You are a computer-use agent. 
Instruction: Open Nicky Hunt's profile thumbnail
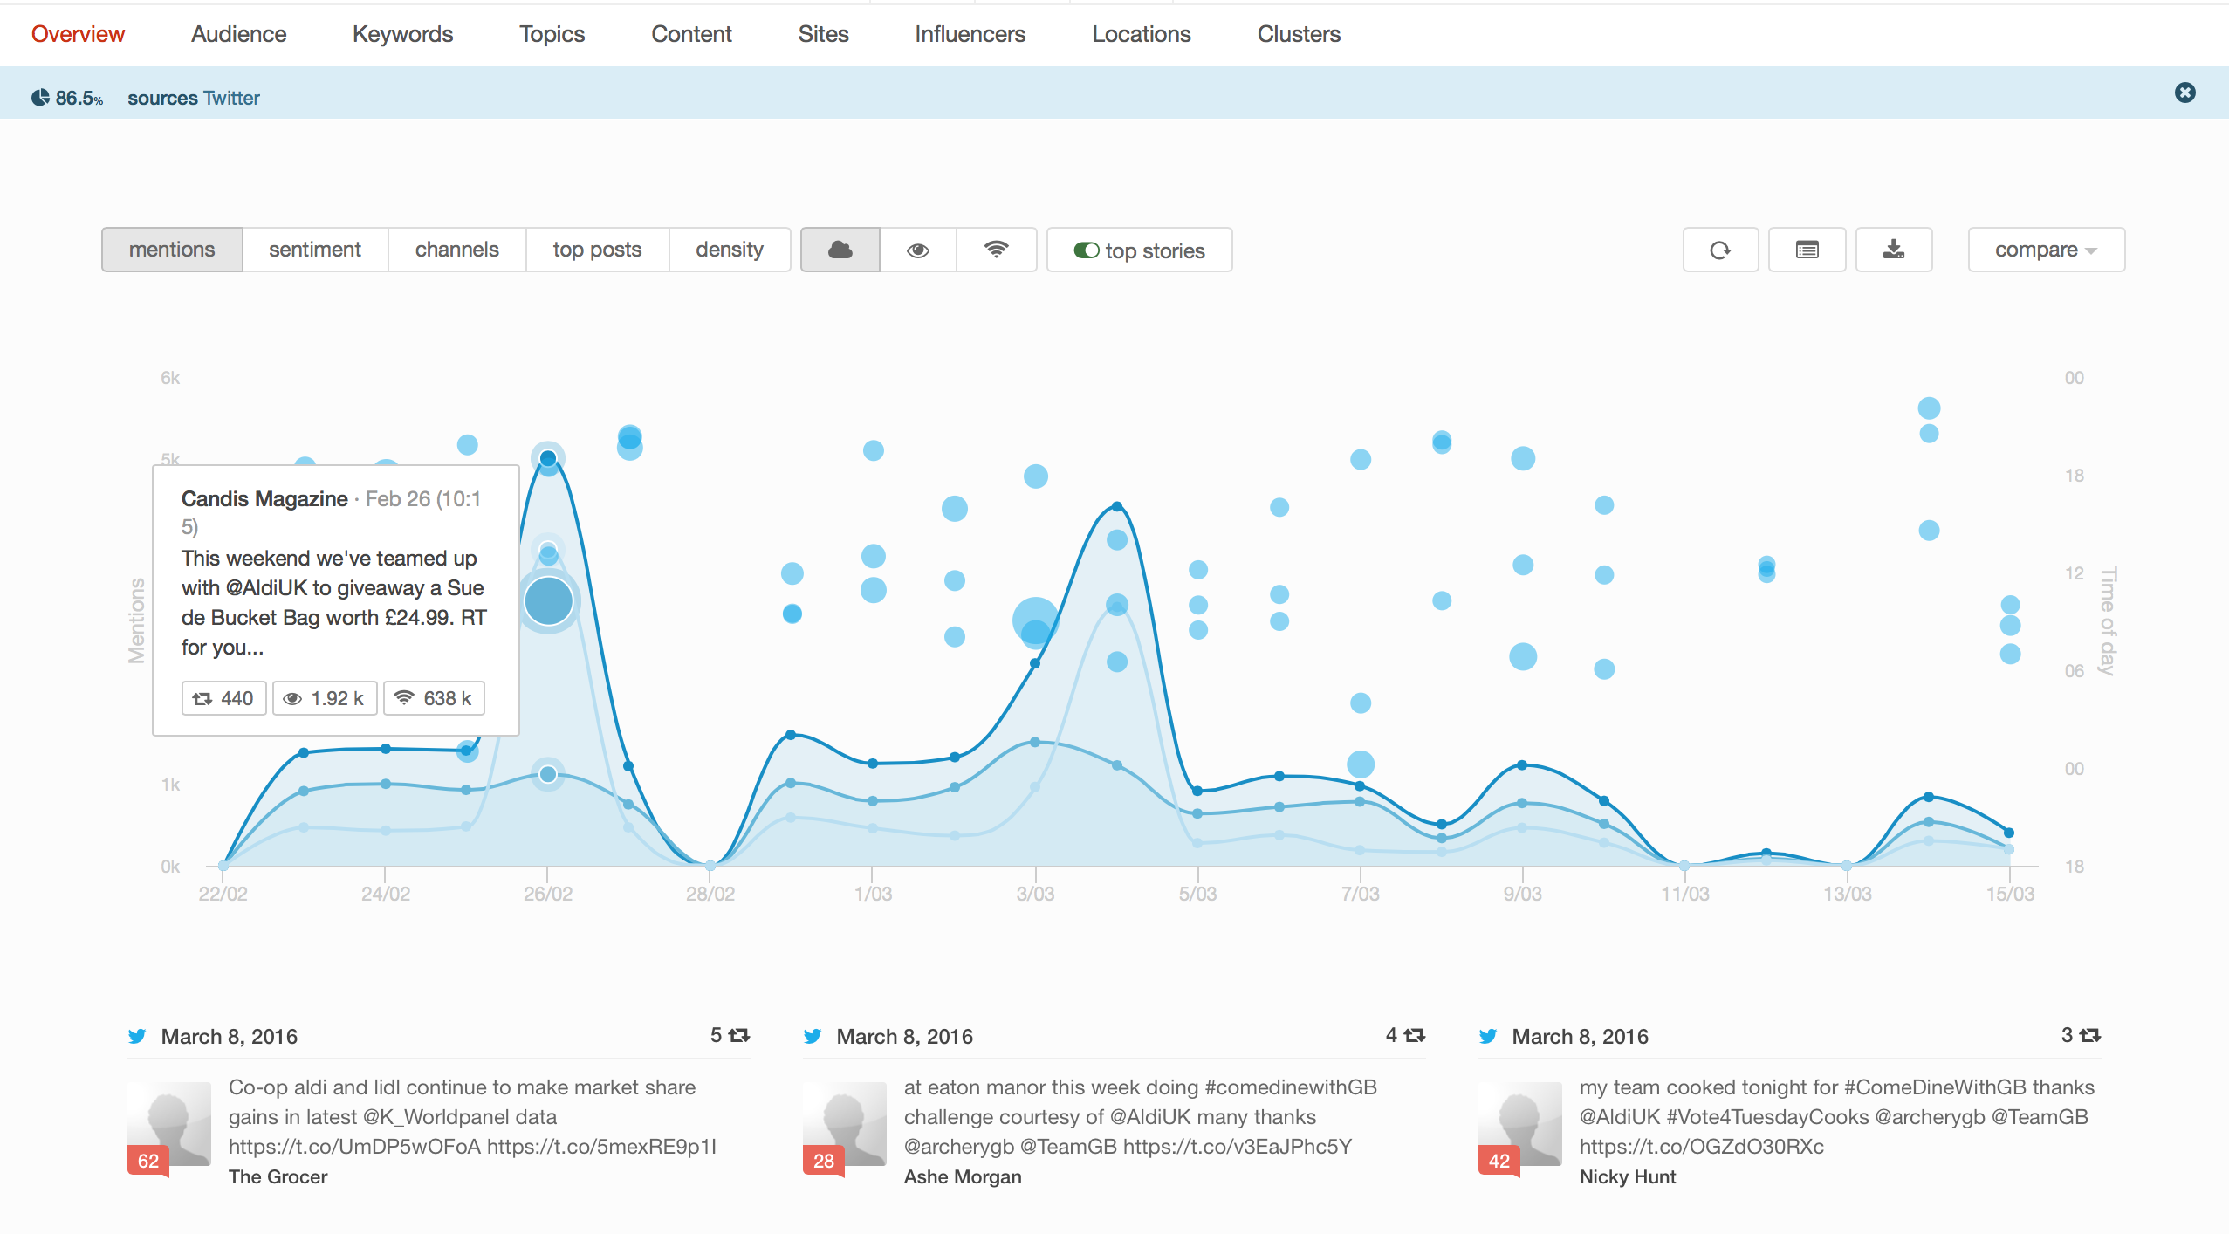click(x=1519, y=1124)
